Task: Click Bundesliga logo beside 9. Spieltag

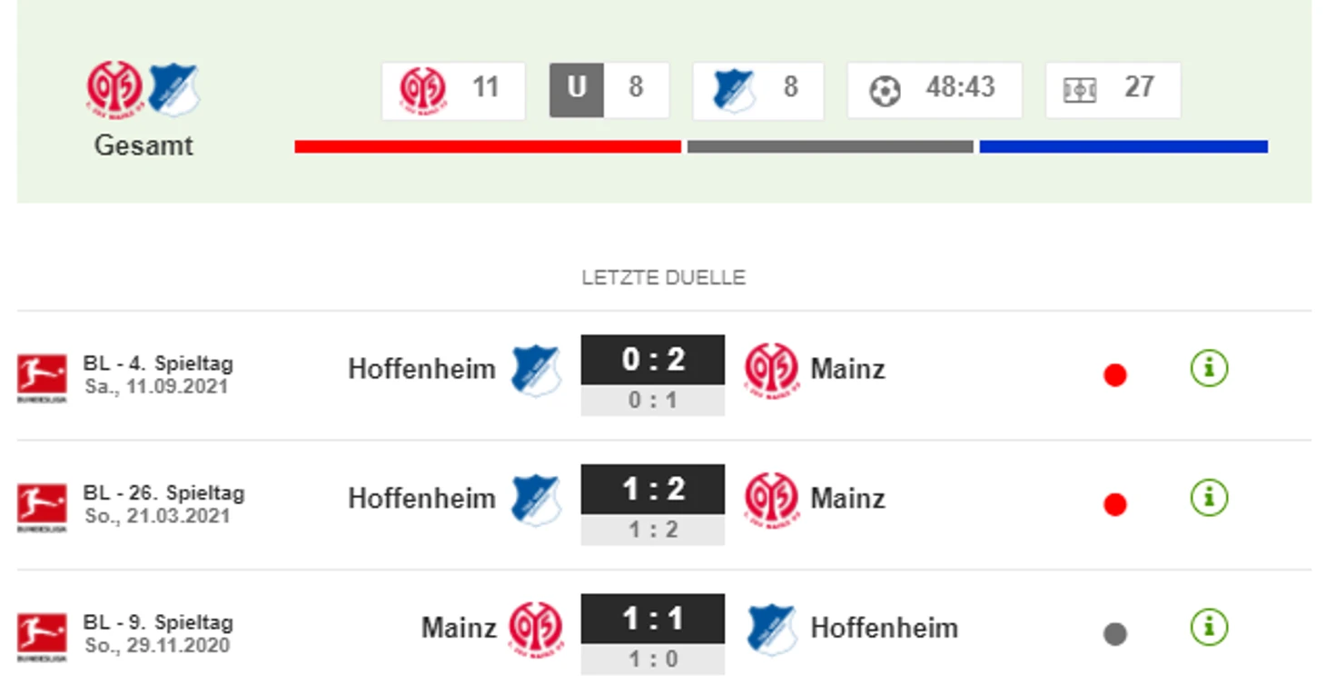Action: (x=42, y=636)
